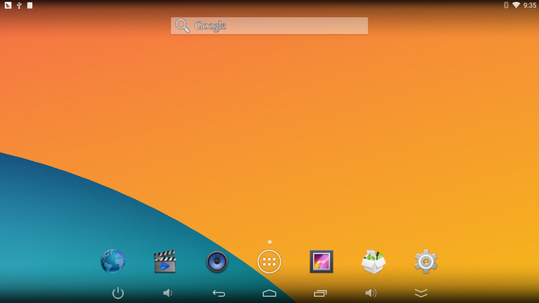Open the globe Browser app
This screenshot has width=539, height=303.
point(113,261)
